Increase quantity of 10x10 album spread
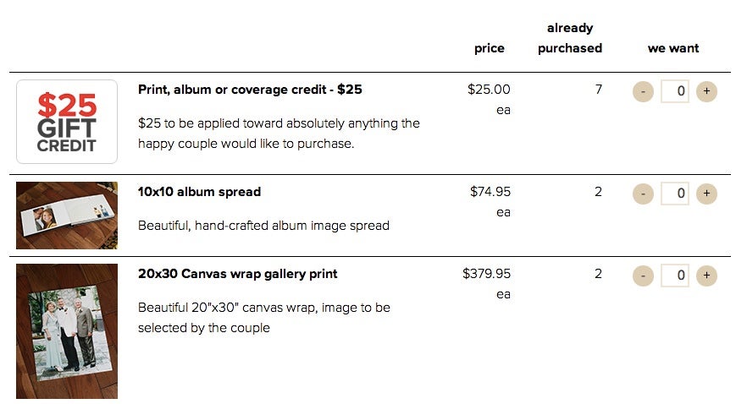The width and height of the screenshot is (747, 404). [706, 194]
